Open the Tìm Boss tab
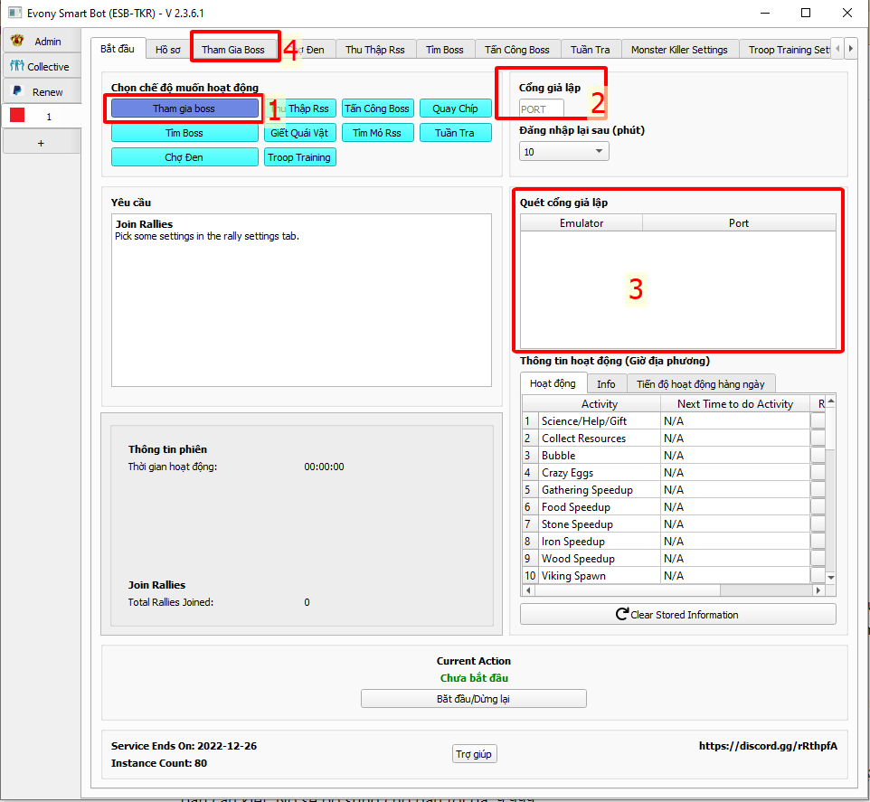 444,50
